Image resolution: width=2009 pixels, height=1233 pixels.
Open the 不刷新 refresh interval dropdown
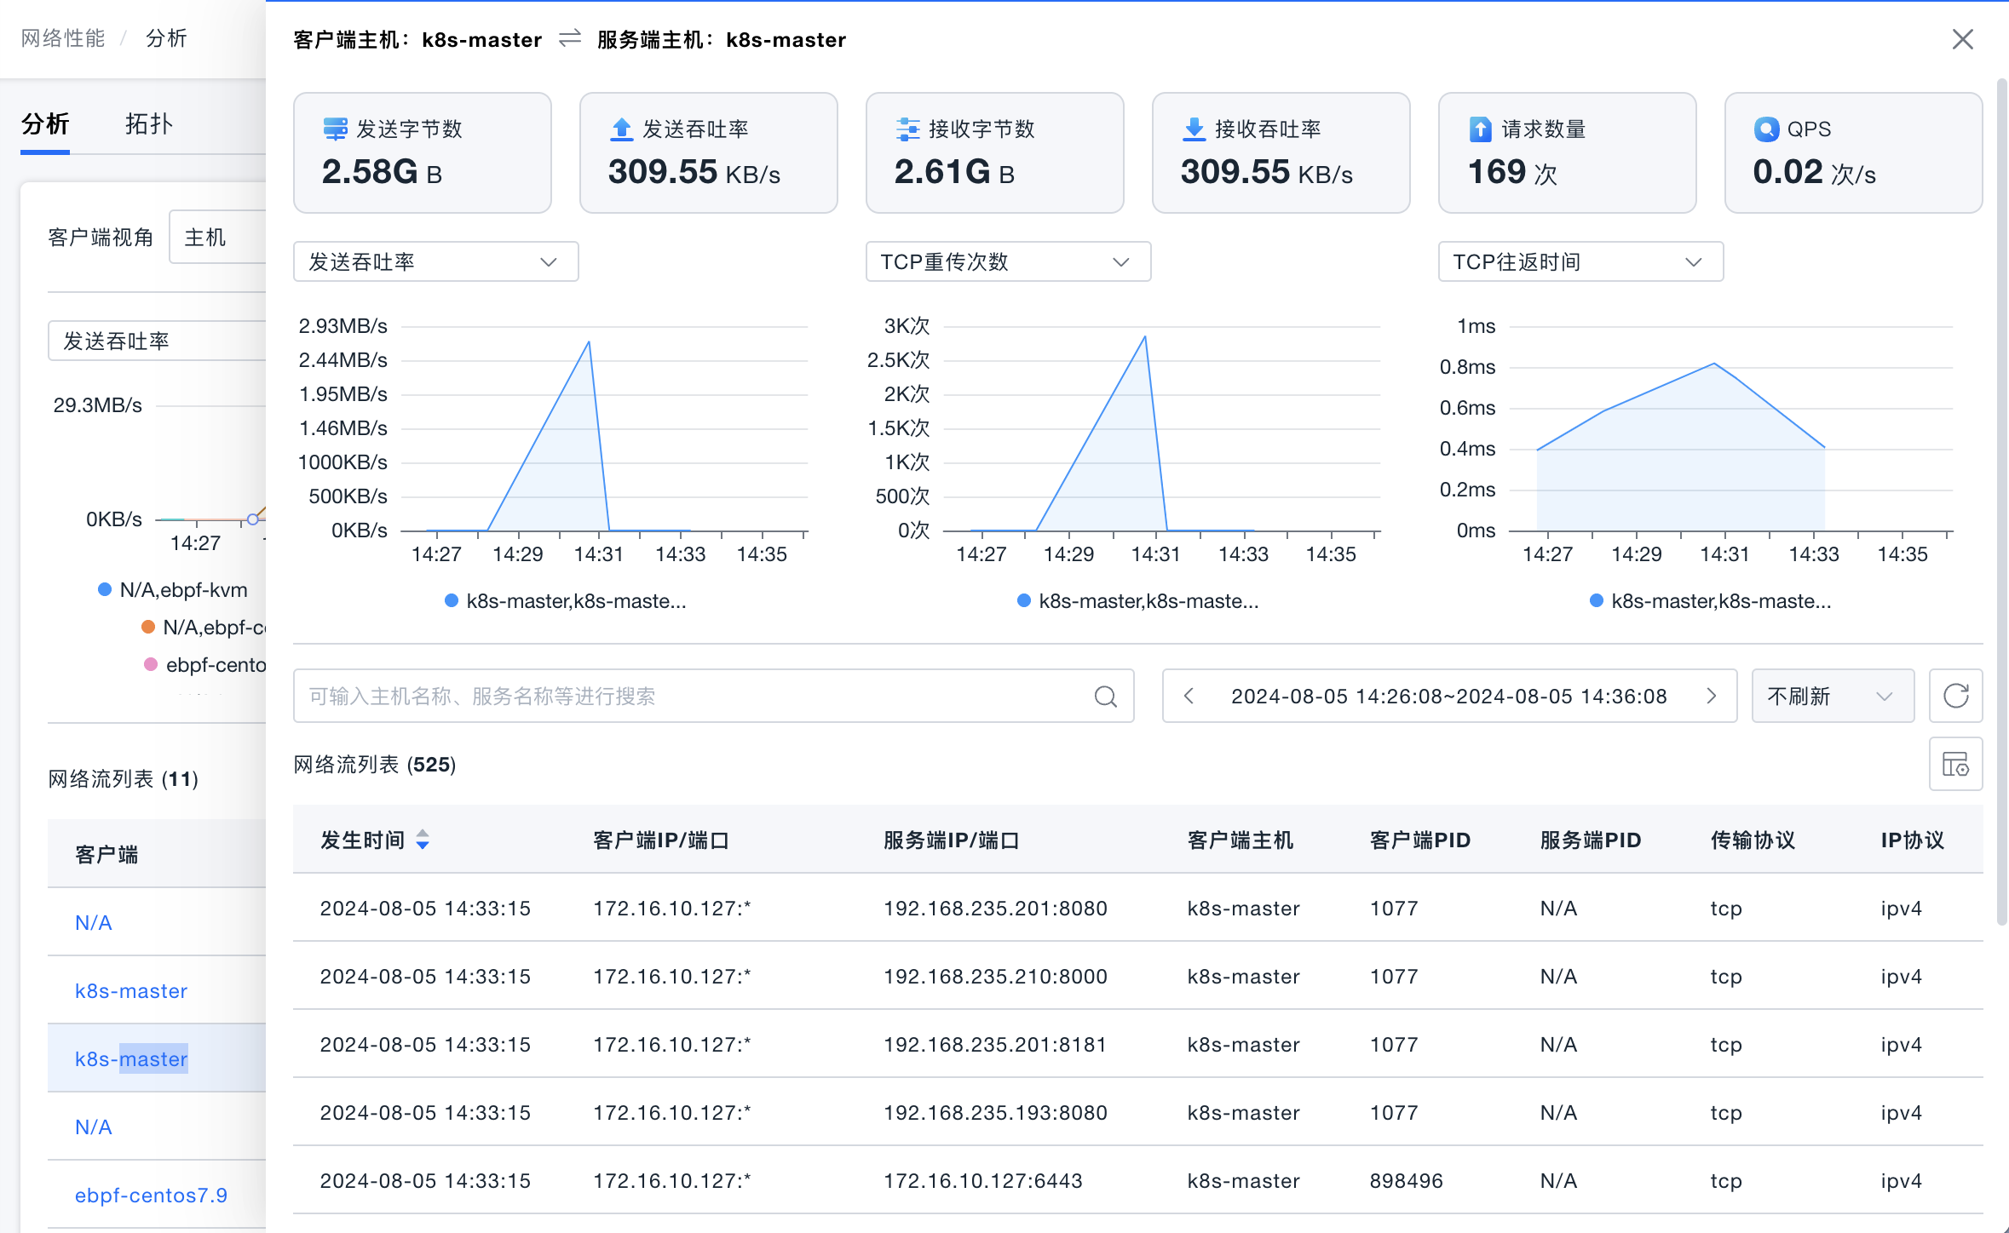[x=1832, y=696]
